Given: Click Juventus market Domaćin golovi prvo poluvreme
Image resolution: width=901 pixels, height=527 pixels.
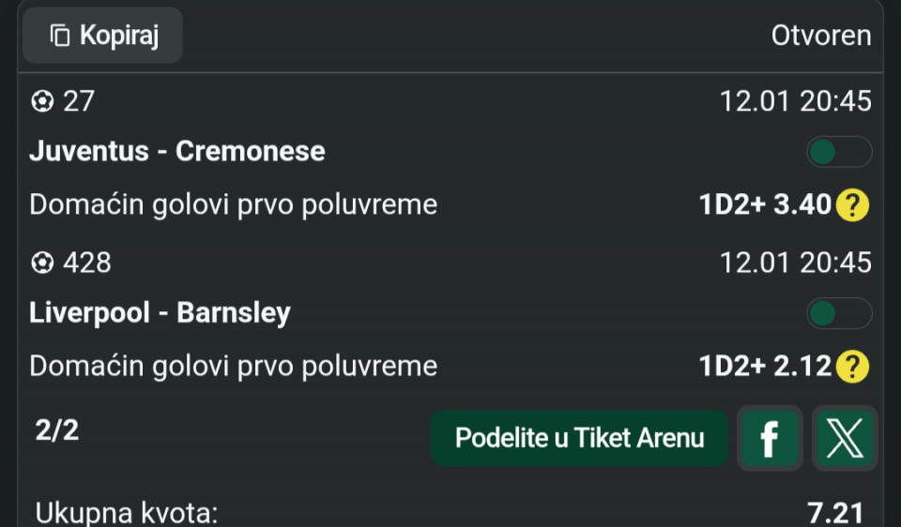Looking at the screenshot, I should coord(234,204).
